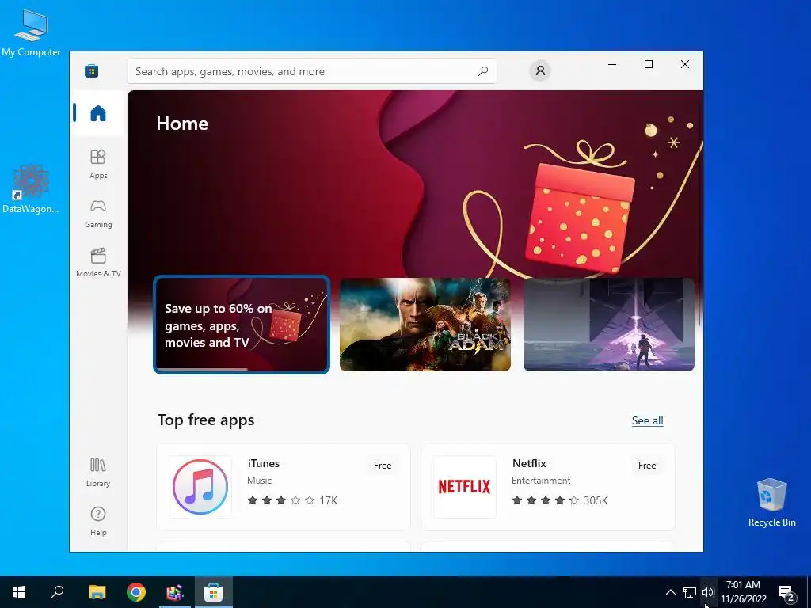Viewport: 811px width, 608px height.
Task: Open taskbar search magnifier
Action: click(57, 592)
